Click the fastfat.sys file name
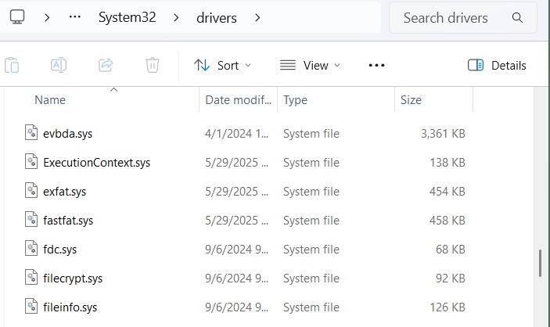550x327 pixels. (68, 221)
